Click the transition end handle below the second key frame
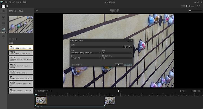203x109 pixels. (105, 106)
